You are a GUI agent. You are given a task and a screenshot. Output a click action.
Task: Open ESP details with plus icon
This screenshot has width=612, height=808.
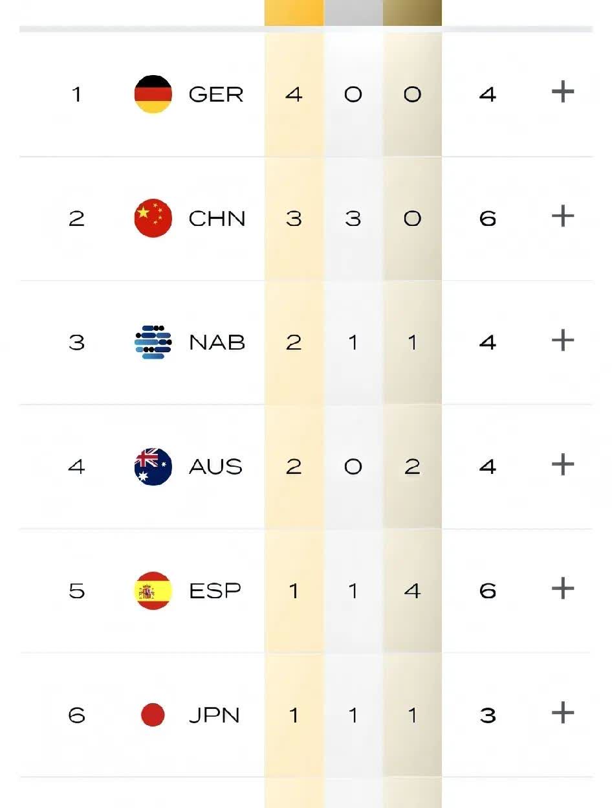coord(562,589)
